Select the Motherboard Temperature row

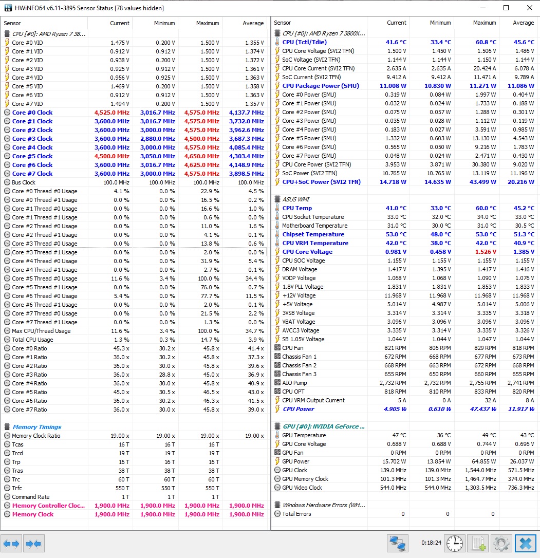pyautogui.click(x=405, y=226)
